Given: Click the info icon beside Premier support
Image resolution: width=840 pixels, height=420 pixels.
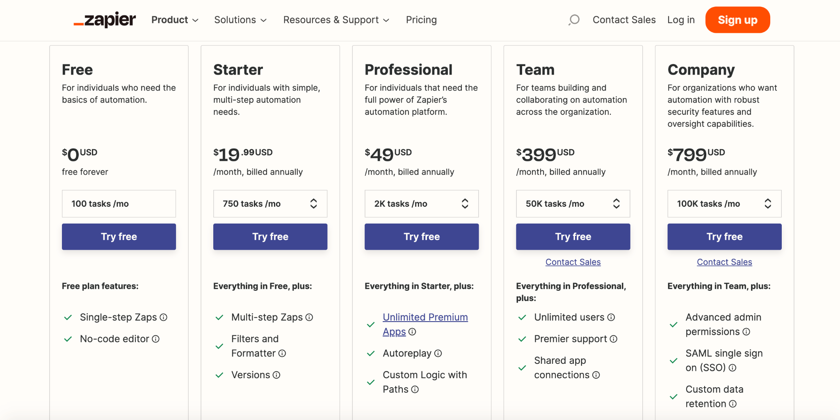Looking at the screenshot, I should click(x=614, y=339).
